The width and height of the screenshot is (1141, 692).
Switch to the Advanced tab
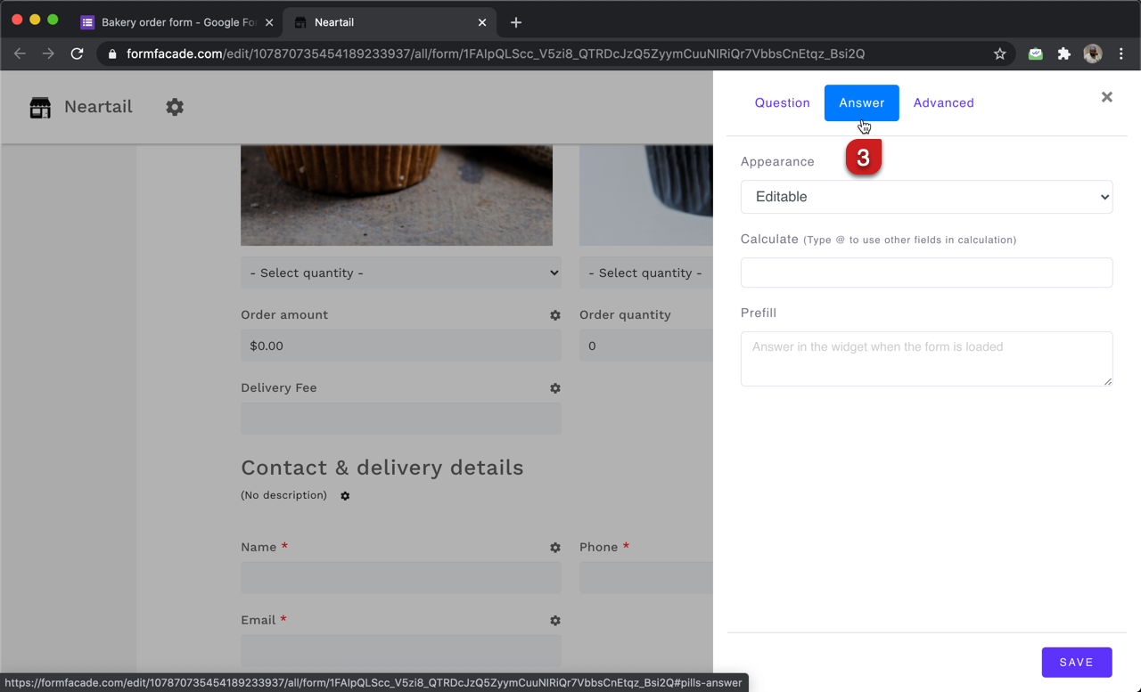943,102
